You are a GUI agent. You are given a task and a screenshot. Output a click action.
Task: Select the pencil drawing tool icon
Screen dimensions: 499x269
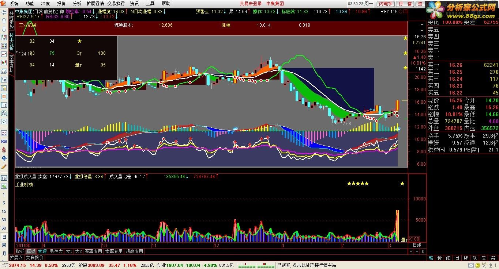(4, 166)
